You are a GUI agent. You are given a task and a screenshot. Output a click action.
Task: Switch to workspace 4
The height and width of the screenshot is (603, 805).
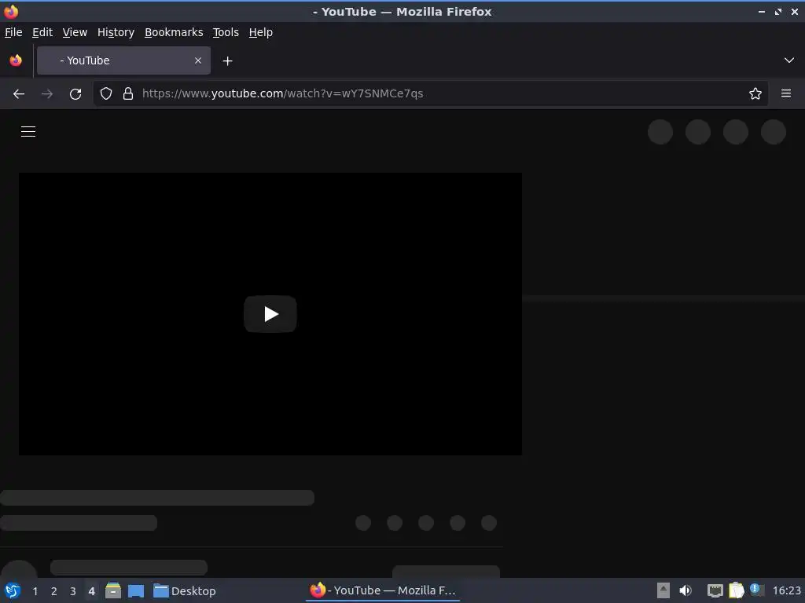pos(91,591)
